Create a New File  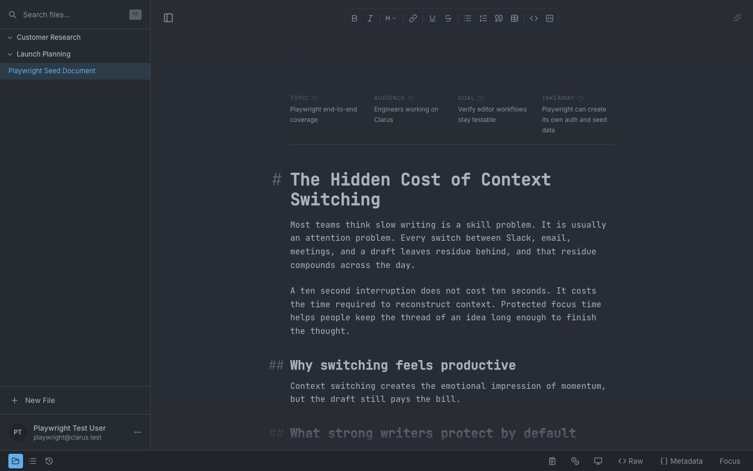pos(75,400)
